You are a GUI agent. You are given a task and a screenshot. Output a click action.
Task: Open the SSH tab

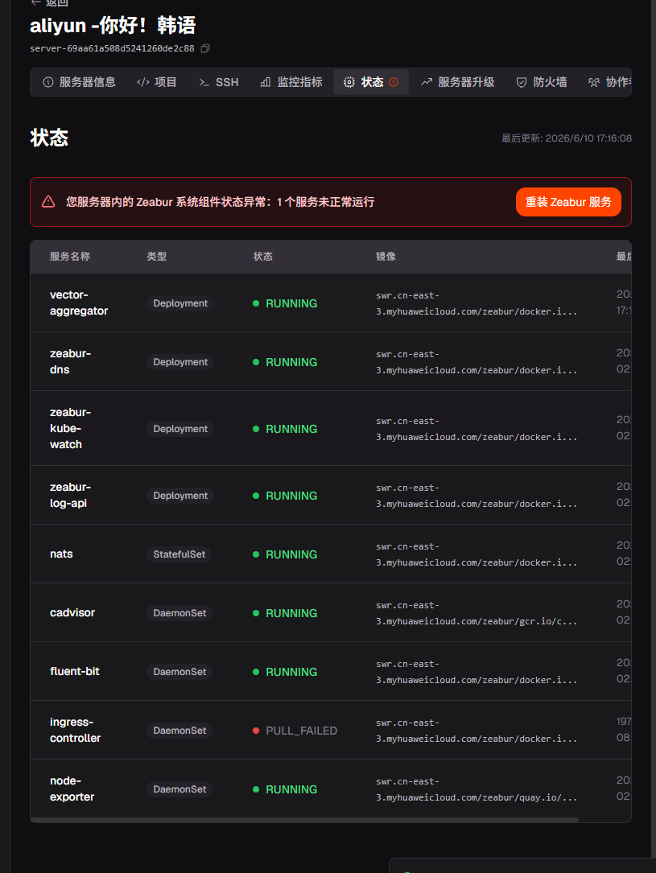coord(218,82)
